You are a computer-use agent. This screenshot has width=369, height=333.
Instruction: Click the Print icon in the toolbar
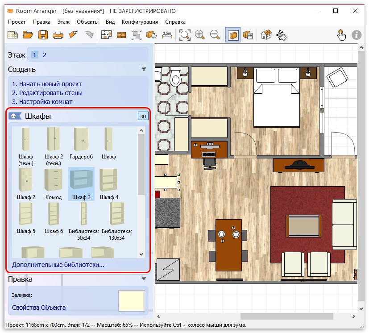(58, 34)
